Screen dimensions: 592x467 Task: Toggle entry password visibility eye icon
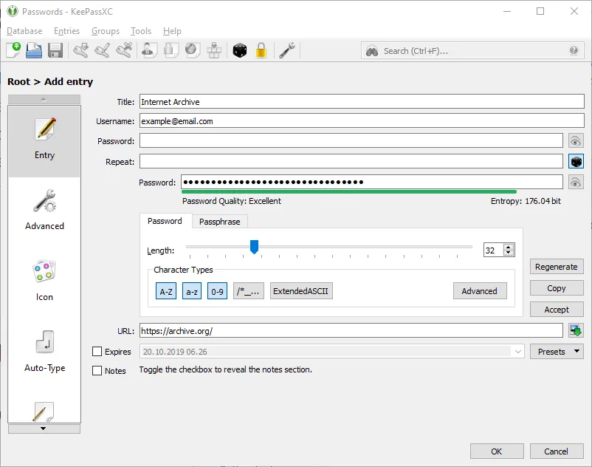tap(576, 141)
